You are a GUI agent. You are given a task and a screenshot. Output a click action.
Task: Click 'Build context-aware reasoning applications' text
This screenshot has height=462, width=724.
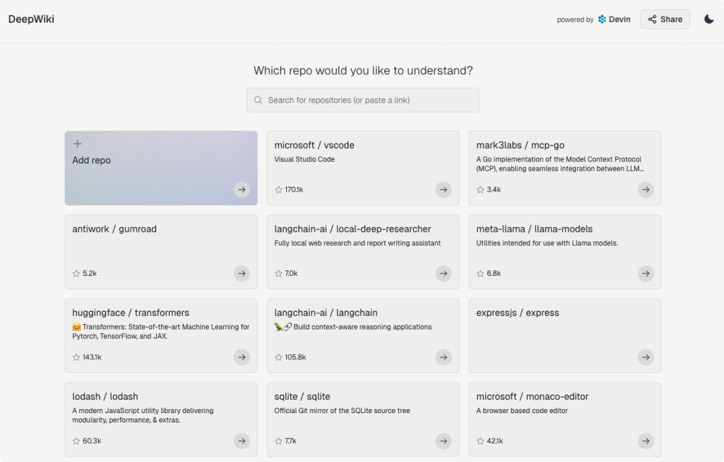(363, 327)
